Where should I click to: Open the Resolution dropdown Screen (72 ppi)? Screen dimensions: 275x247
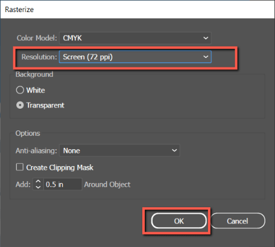135,57
